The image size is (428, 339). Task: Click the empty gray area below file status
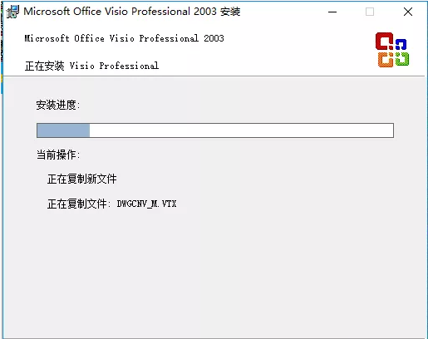214,272
